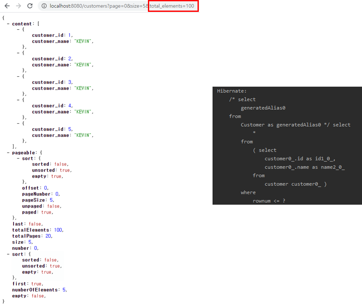Click the first true value

(36, 284)
